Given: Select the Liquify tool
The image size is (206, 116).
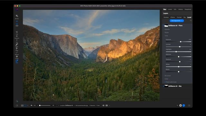Looking at the screenshot, I should click(x=17, y=57).
